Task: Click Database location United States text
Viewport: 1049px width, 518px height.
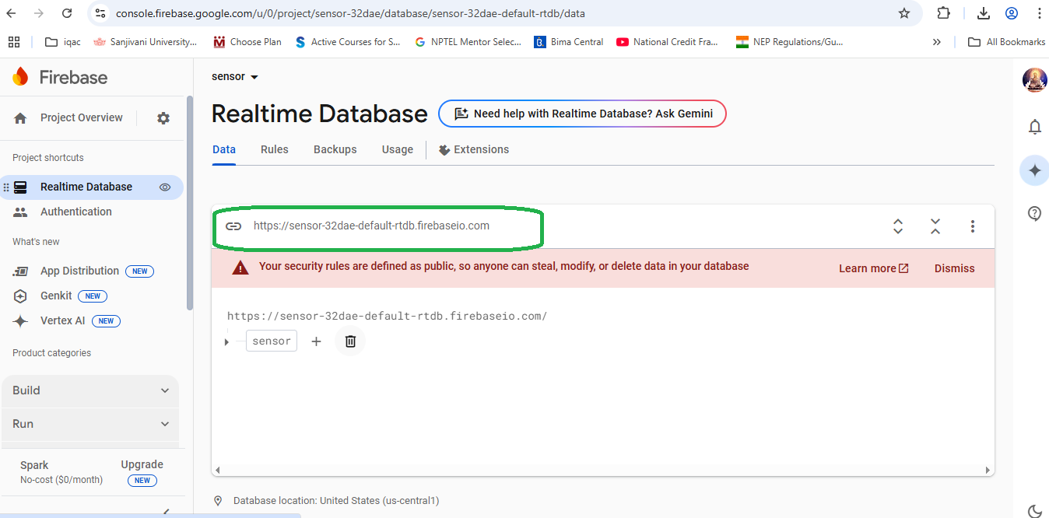Action: [x=336, y=501]
